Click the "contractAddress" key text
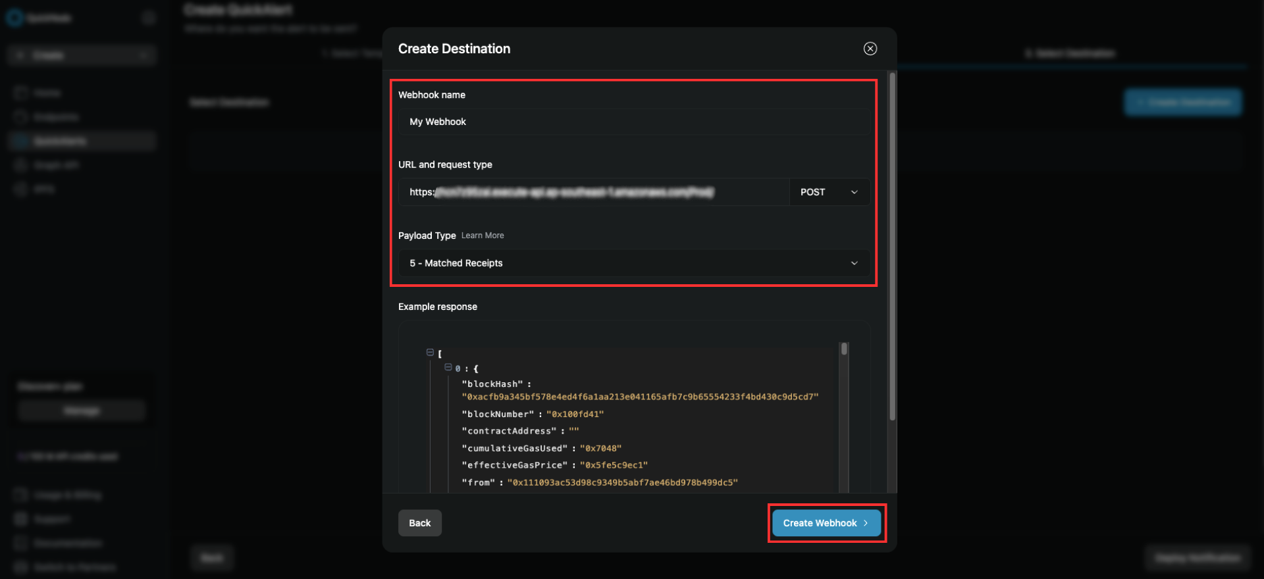Viewport: 1264px width, 579px height. point(509,431)
